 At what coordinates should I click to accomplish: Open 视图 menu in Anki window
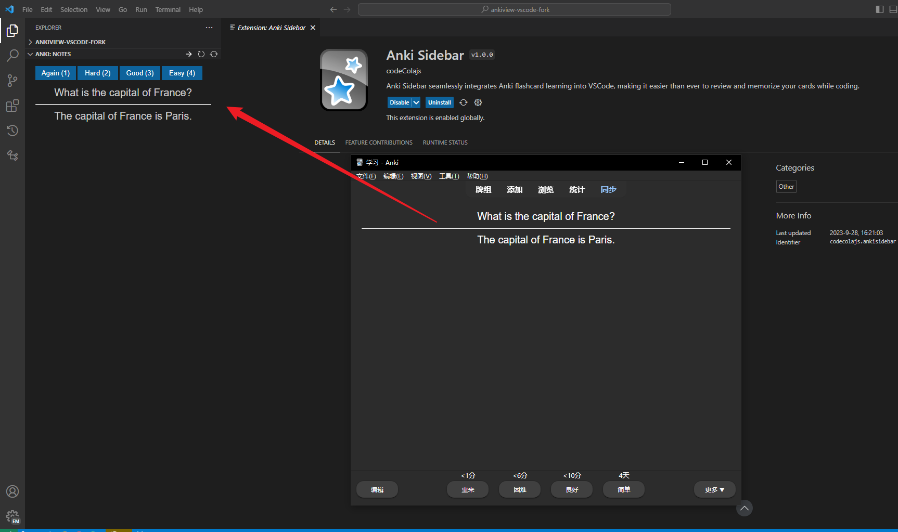(421, 176)
